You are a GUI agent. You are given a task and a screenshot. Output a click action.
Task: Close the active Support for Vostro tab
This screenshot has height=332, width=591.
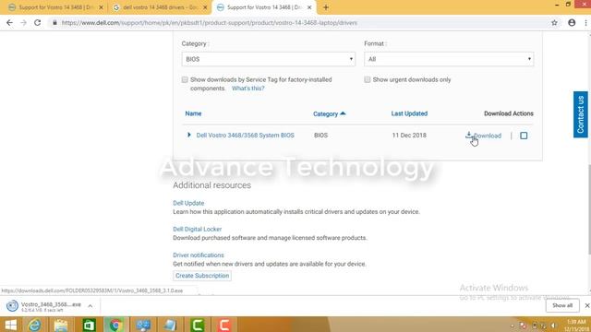tap(309, 7)
